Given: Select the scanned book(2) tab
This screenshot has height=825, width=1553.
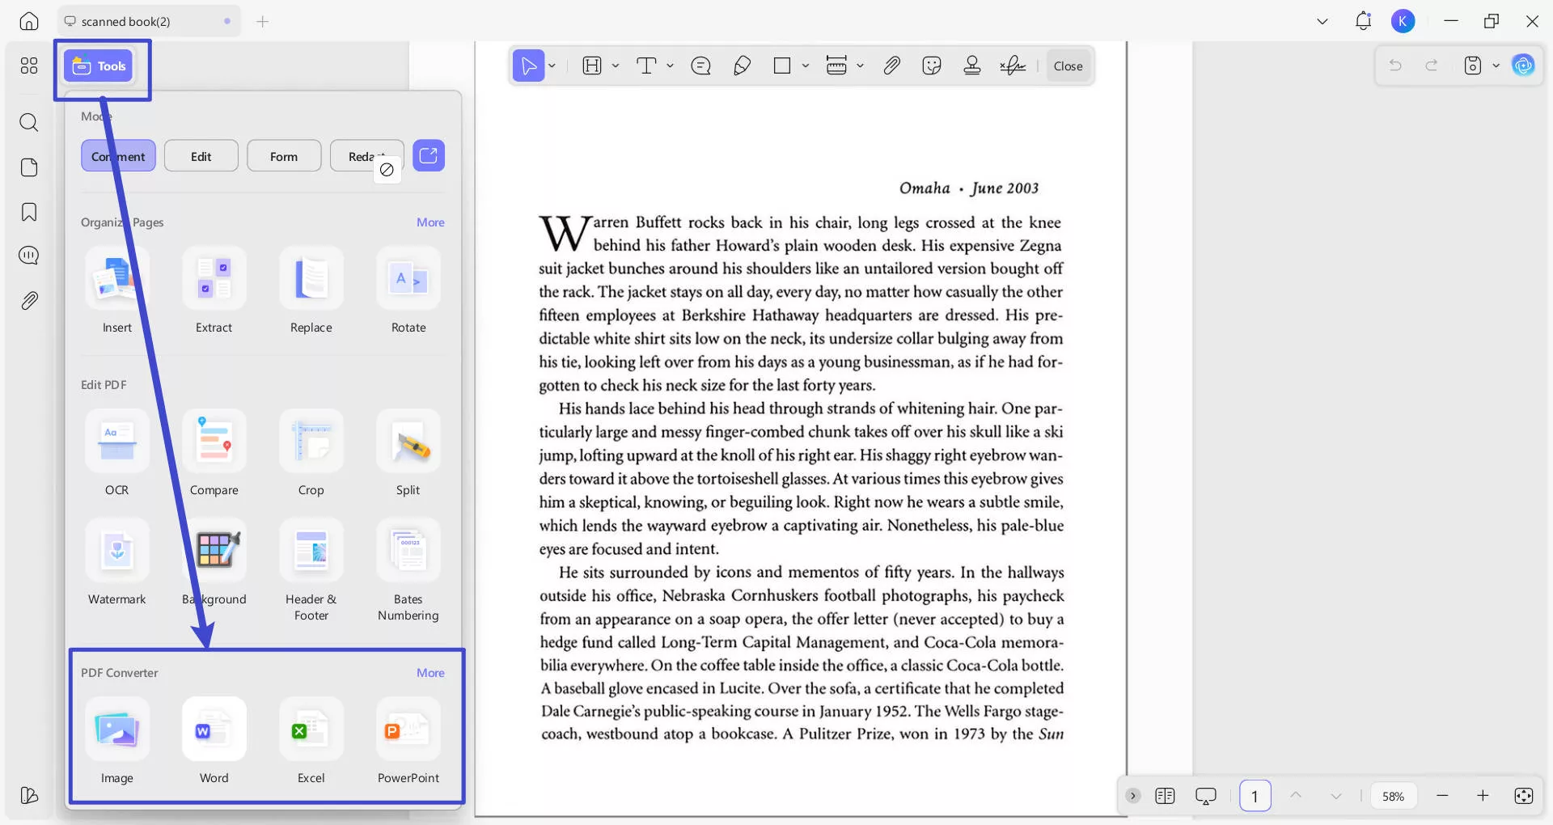Looking at the screenshot, I should tap(126, 22).
